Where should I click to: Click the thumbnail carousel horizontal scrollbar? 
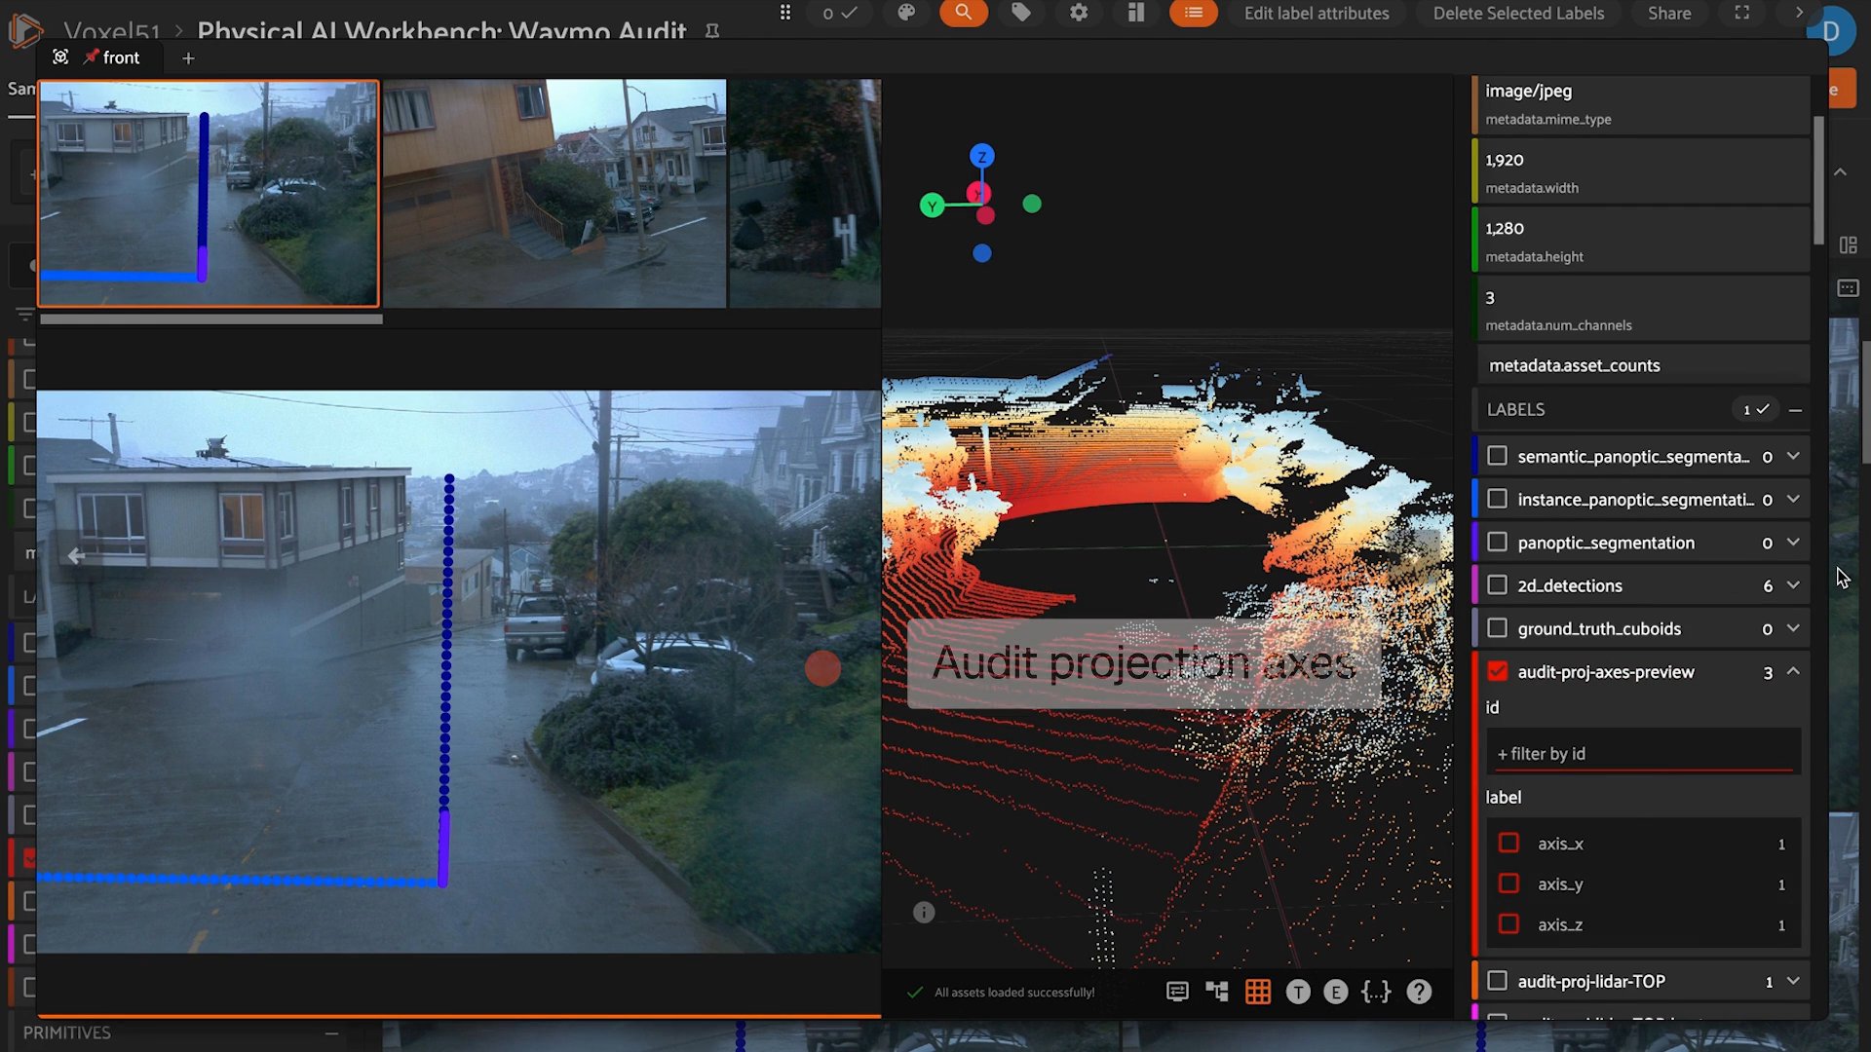pos(210,319)
